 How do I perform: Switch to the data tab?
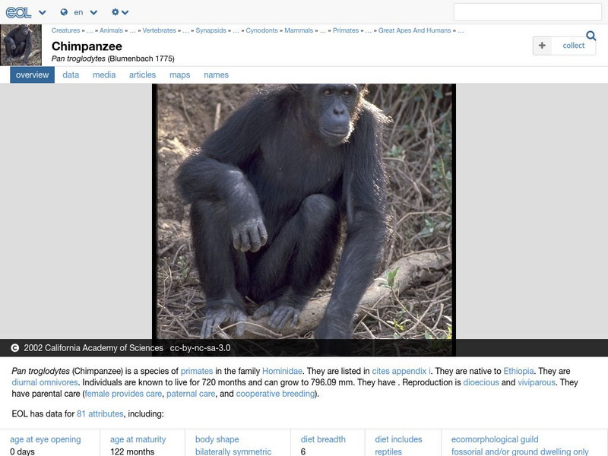tap(72, 74)
